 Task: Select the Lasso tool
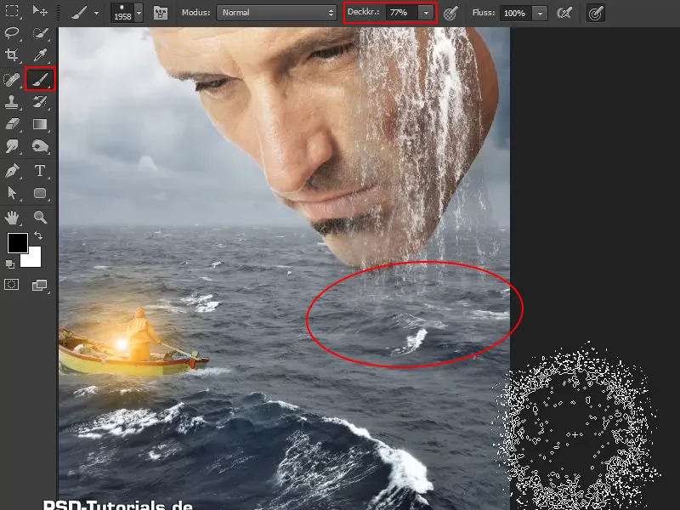pyautogui.click(x=12, y=33)
